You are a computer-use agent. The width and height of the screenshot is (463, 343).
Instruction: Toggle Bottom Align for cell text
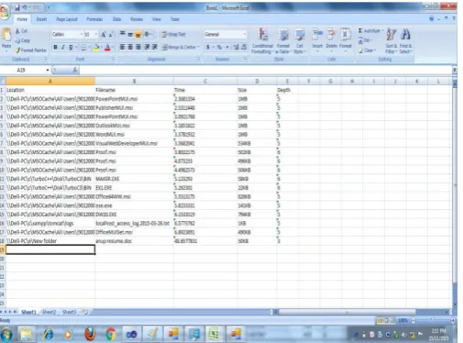pos(138,34)
